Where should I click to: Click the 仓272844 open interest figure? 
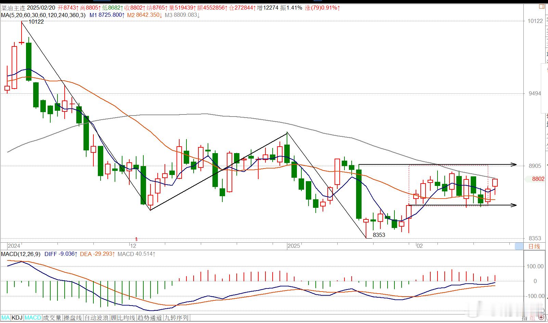242,8
